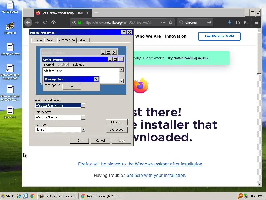Click the magnifier tray icon
Screen dimensions: 266x200
(240, 196)
